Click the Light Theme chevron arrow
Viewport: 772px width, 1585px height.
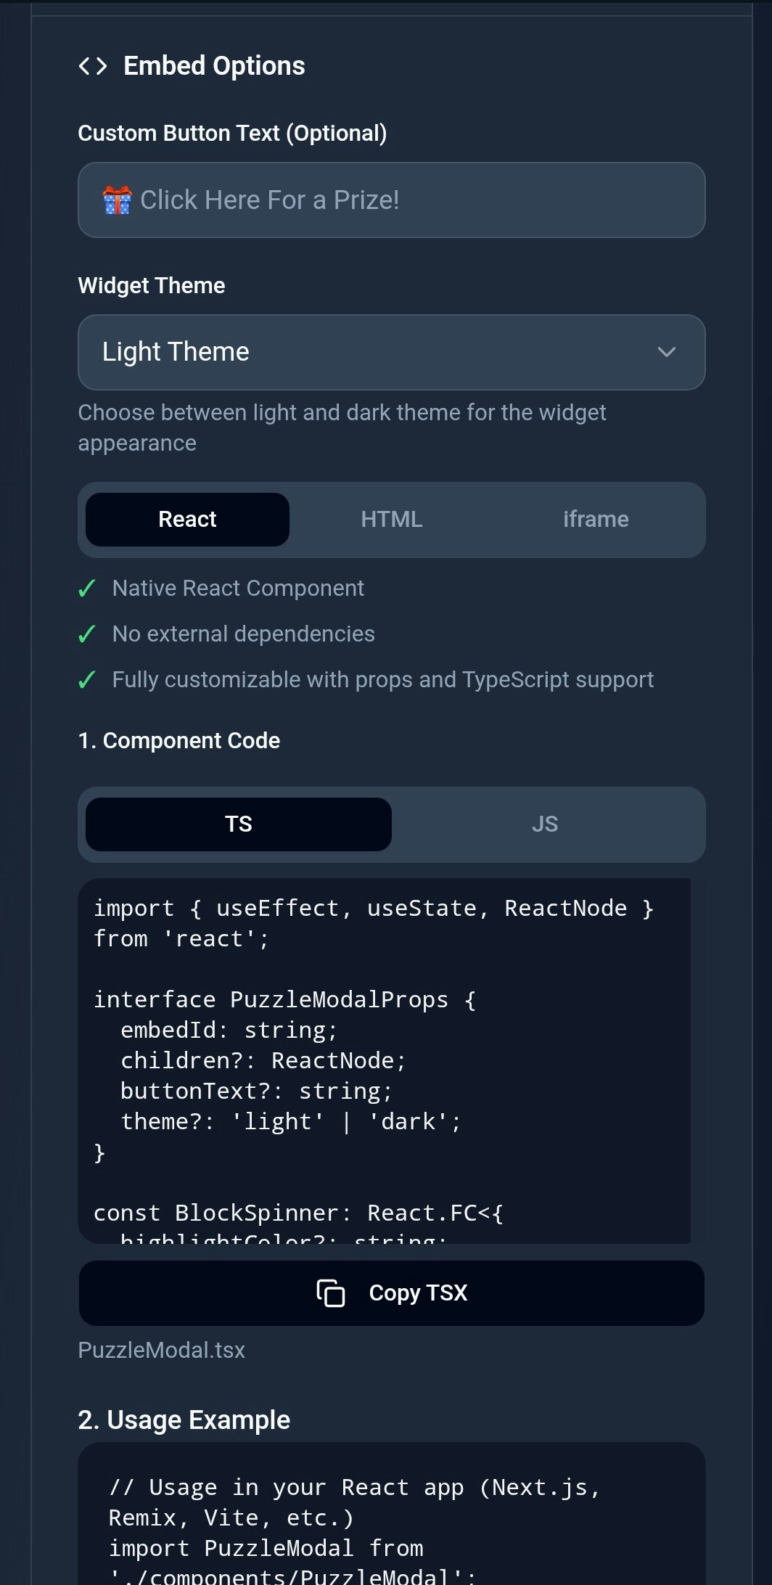point(667,352)
